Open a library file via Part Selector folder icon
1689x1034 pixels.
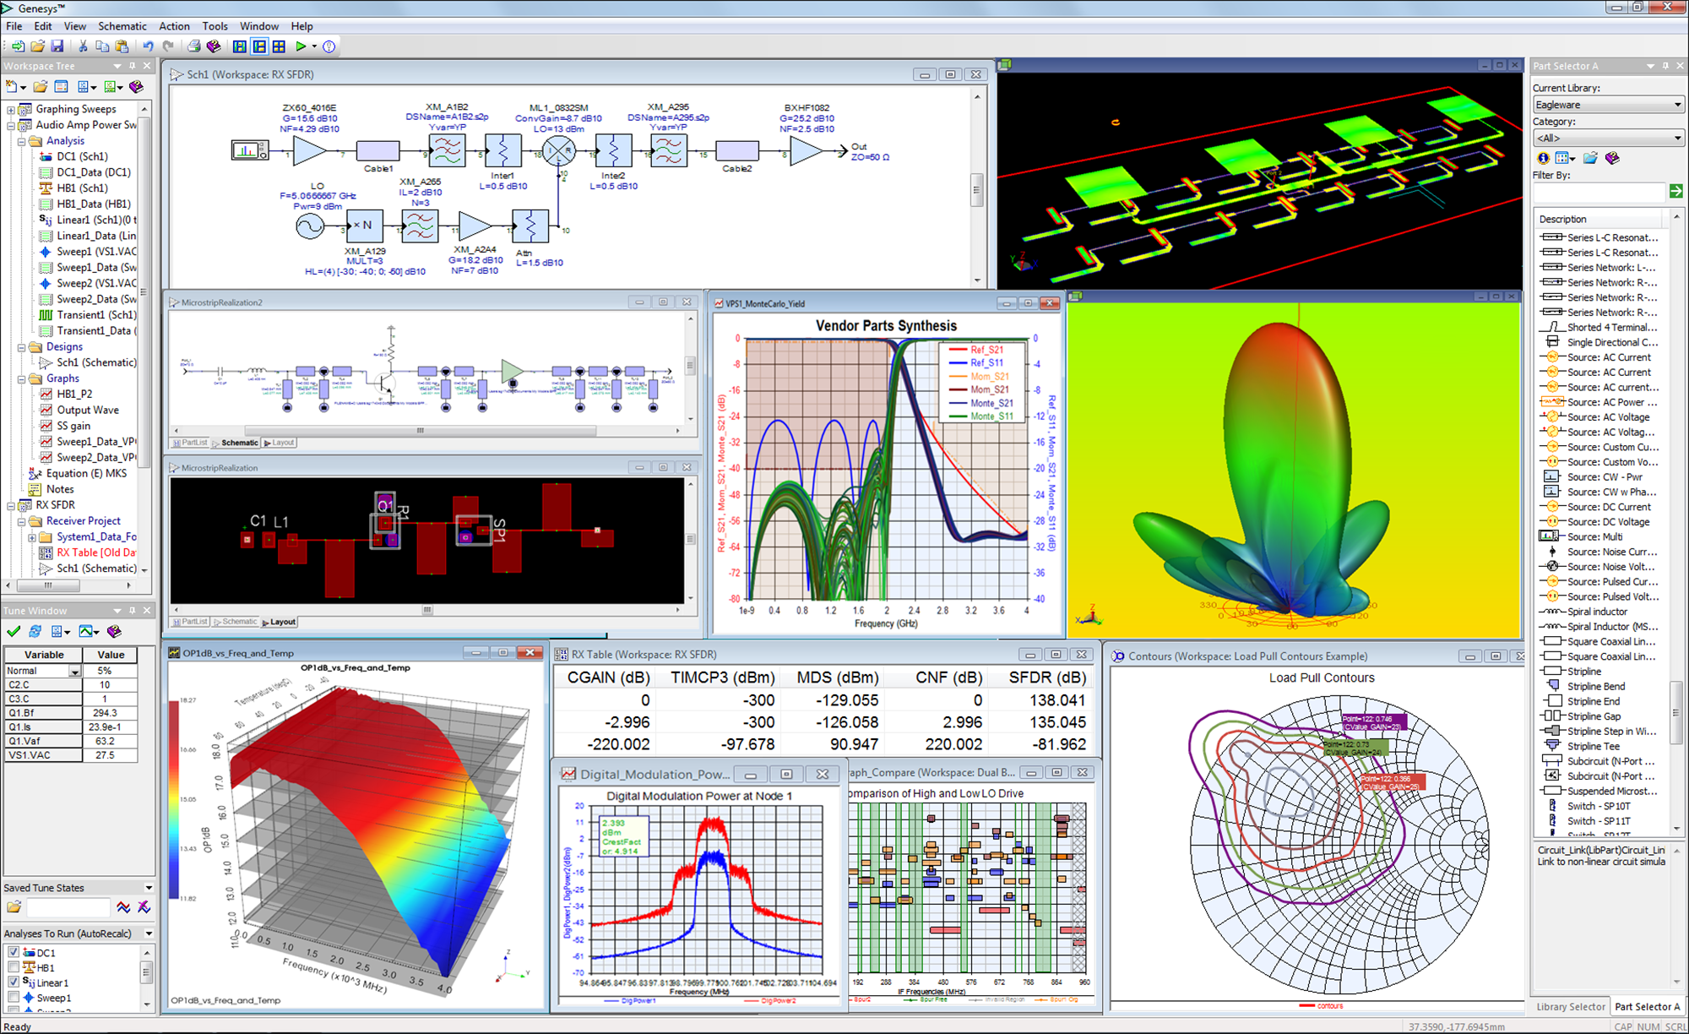tap(1591, 159)
